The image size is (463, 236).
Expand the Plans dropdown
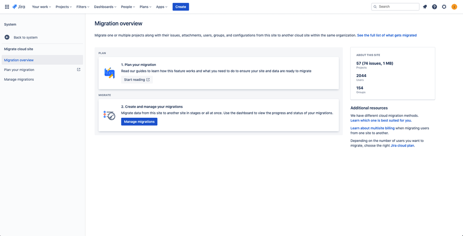click(146, 7)
